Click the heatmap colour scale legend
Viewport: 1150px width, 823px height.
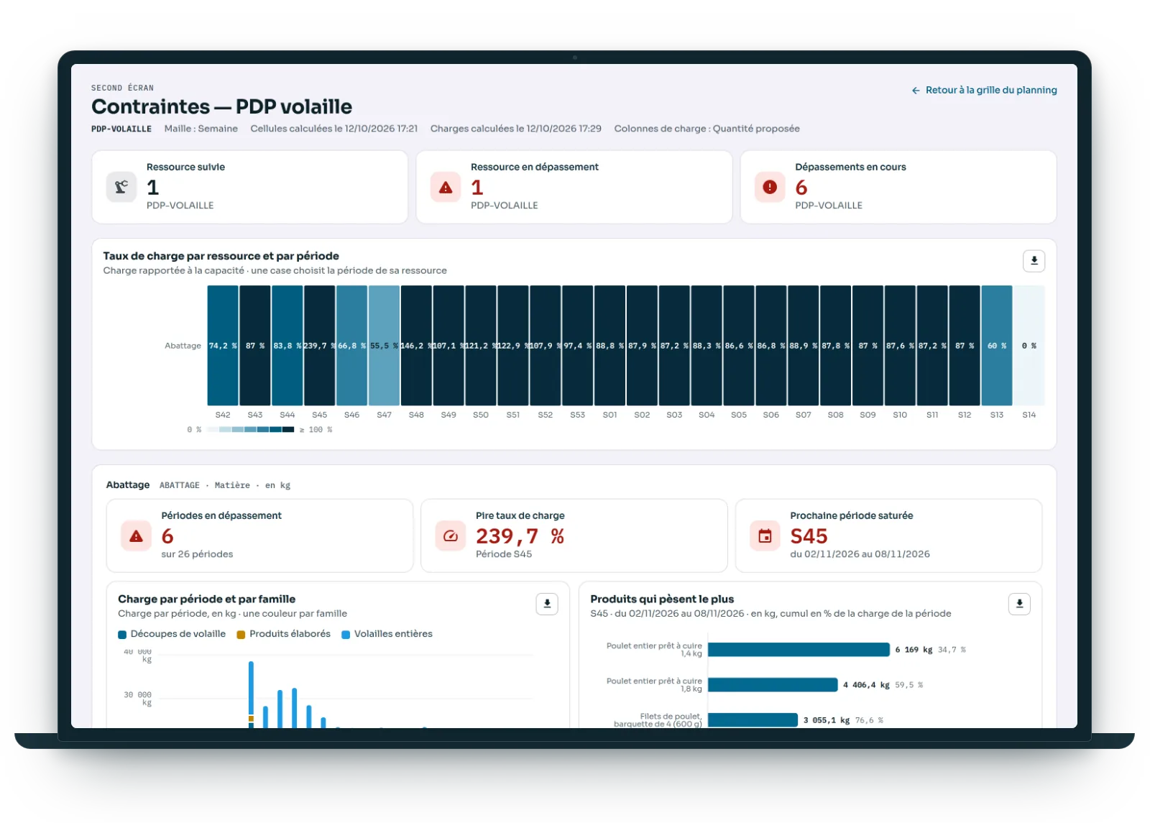250,430
